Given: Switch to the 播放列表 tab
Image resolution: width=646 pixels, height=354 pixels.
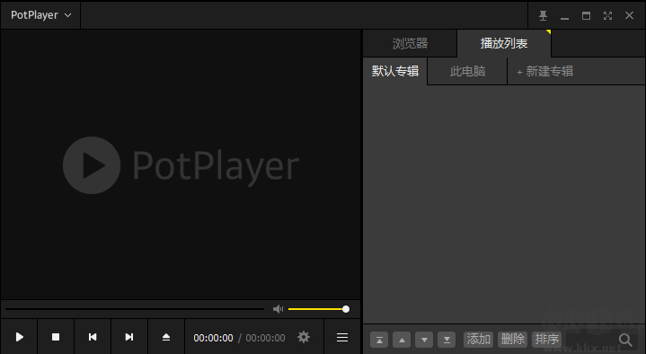Looking at the screenshot, I should point(504,43).
